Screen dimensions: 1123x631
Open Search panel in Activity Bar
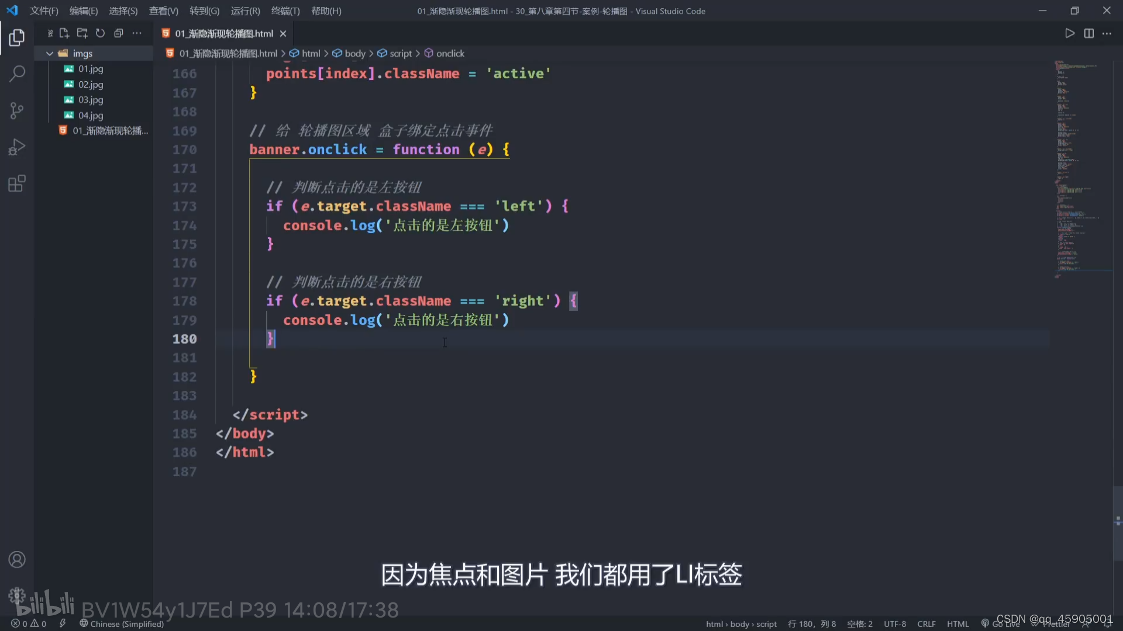tap(17, 74)
